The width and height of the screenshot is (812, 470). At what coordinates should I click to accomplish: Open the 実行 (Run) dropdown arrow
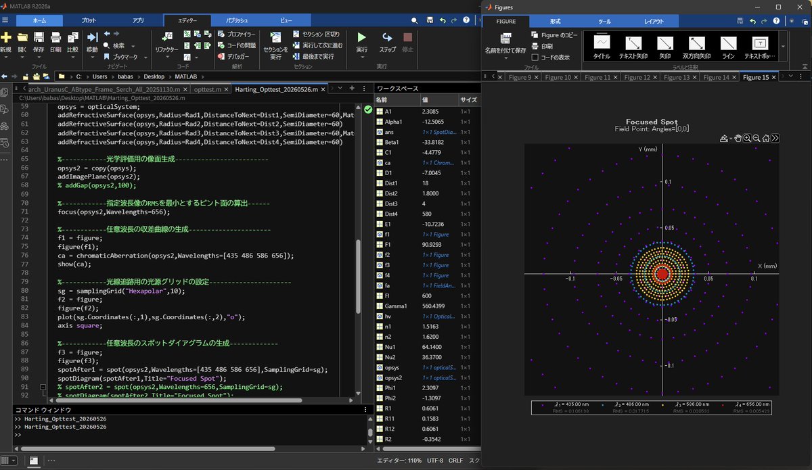(x=362, y=58)
